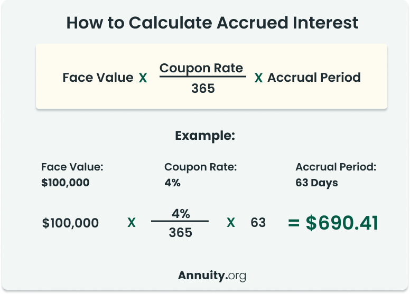410x294 pixels.
Task: Click the 'Accrual Period' formula term
Action: [x=314, y=78]
